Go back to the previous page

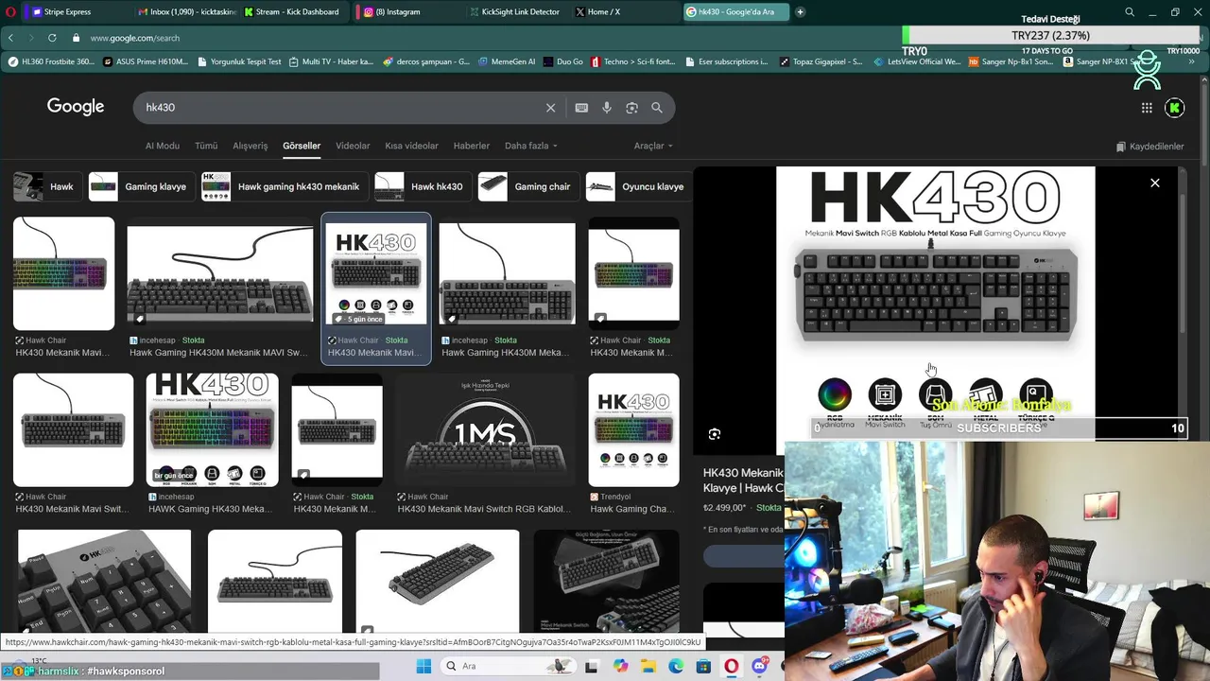pyautogui.click(x=11, y=38)
